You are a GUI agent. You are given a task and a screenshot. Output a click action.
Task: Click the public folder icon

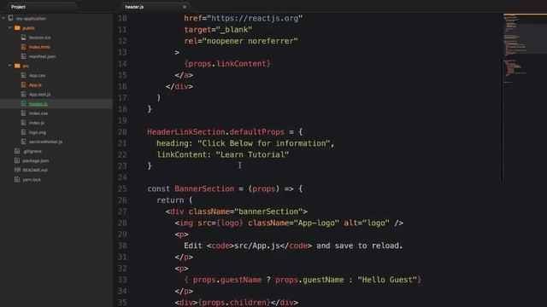(17, 28)
